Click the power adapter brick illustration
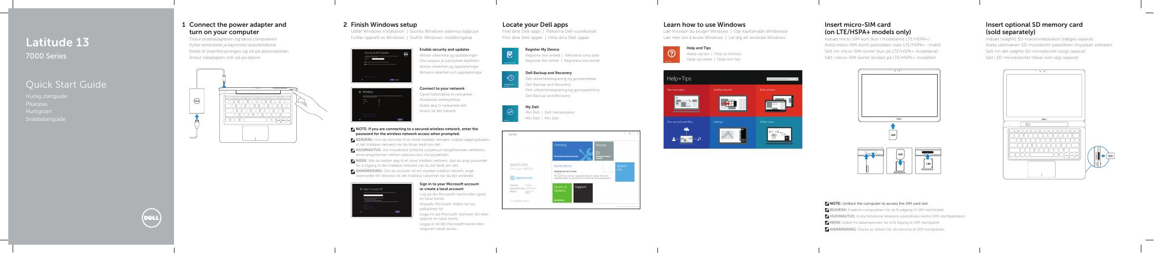This screenshot has height=253, width=1154. click(198, 100)
